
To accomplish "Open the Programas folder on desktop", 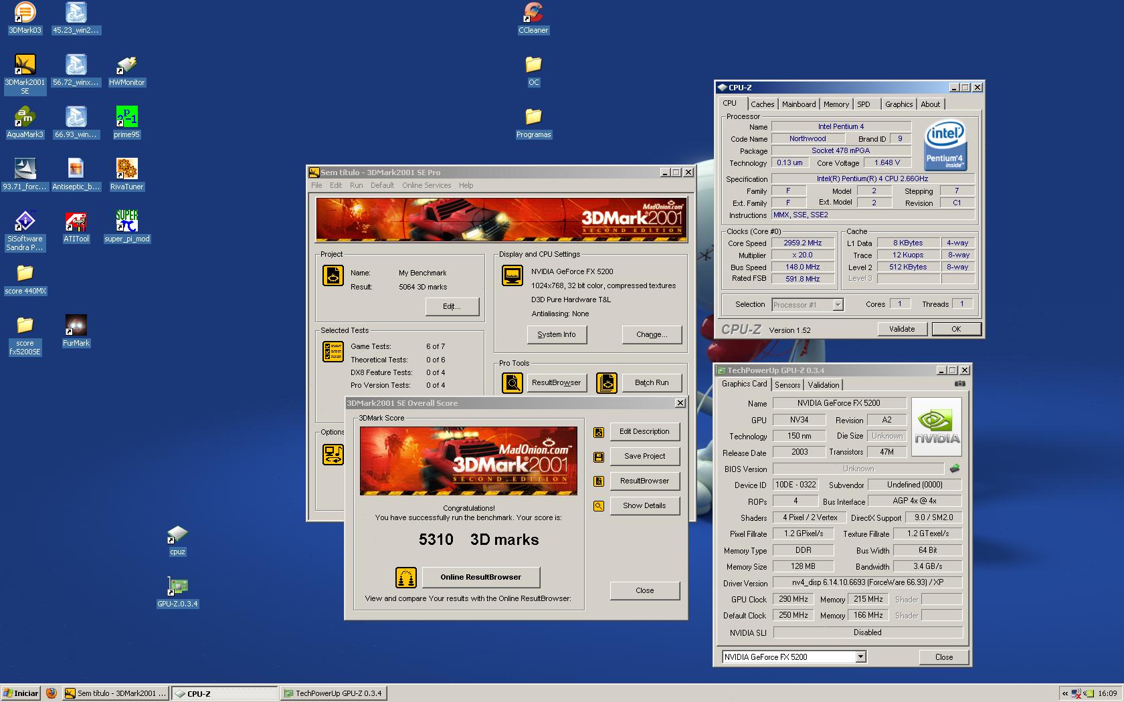I will [x=533, y=122].
